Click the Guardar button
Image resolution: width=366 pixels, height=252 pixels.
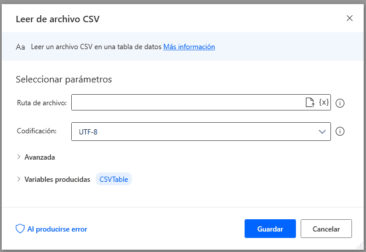tap(270, 229)
